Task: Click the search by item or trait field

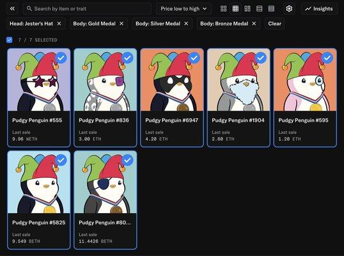Action: [87, 9]
